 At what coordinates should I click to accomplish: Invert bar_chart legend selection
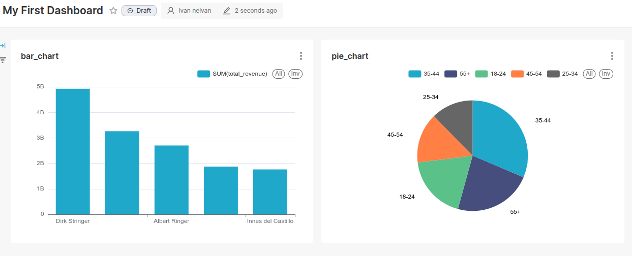click(295, 74)
